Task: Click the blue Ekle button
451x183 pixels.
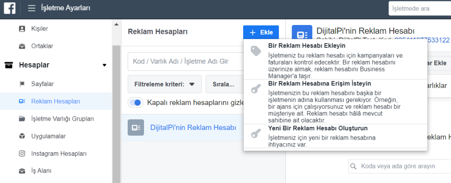Action: click(x=261, y=32)
